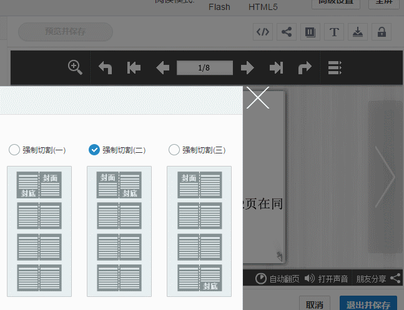Click the zoom-in magnifier icon
The height and width of the screenshot is (310, 404).
click(x=76, y=67)
